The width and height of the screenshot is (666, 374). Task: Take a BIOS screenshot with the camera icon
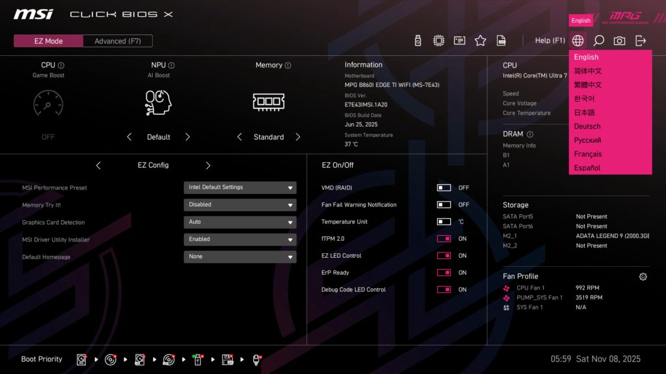pyautogui.click(x=619, y=40)
